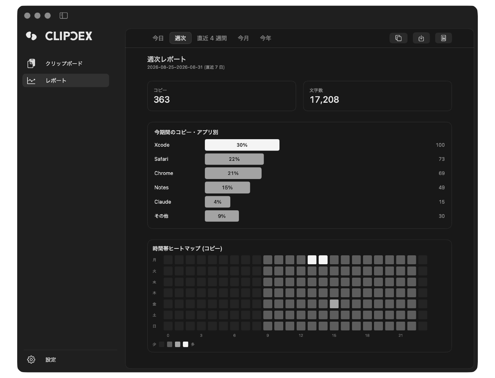Click the 週次レポート heading
The image size is (495, 378).
tap(167, 59)
